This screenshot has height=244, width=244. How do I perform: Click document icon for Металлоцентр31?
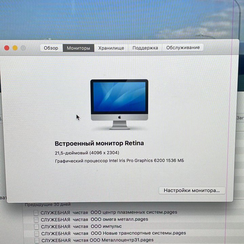(x=37, y=240)
